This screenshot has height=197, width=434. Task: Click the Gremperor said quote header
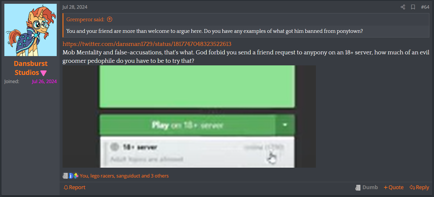[85, 19]
